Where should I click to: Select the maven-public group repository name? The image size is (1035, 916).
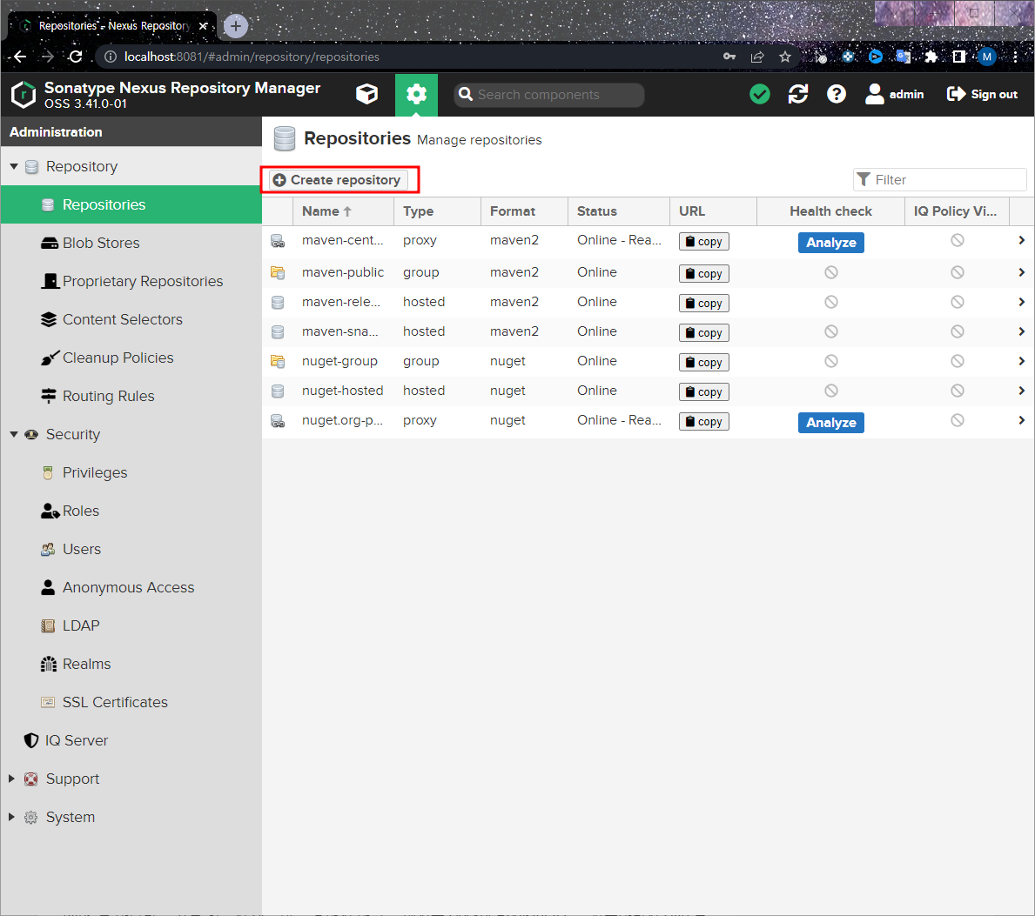coord(343,272)
